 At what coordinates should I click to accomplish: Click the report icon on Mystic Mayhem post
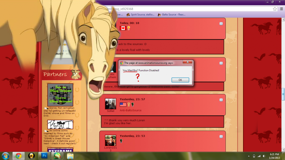221,63
